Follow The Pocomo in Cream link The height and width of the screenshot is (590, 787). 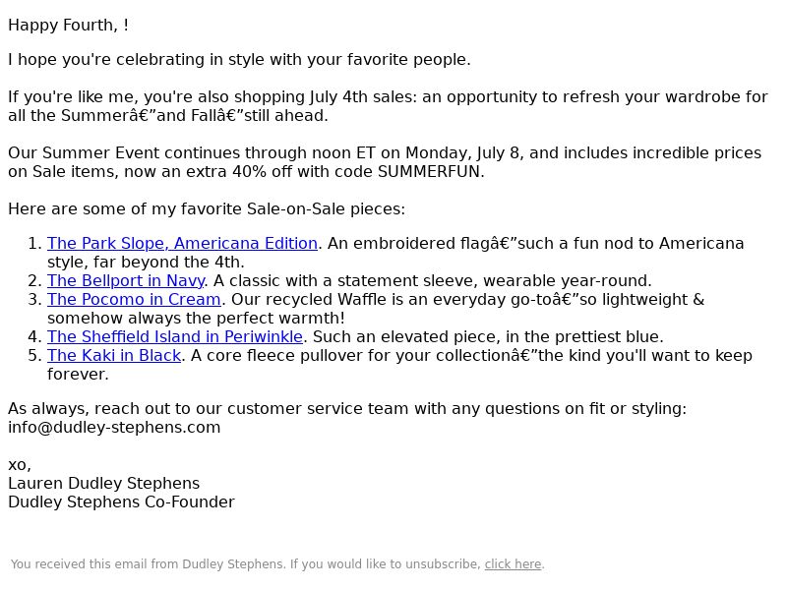click(x=134, y=300)
